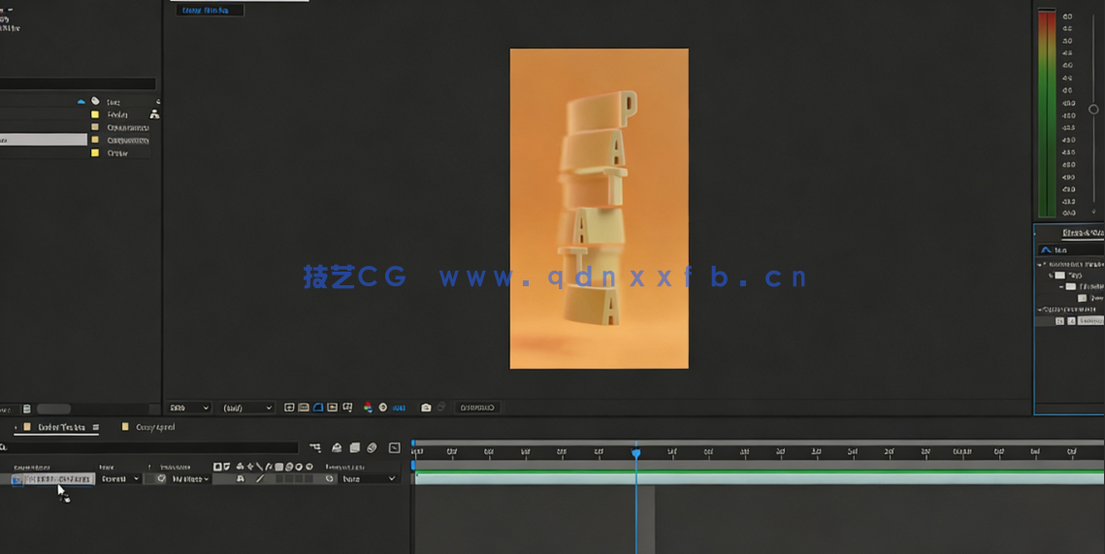Open the Graph Editor from the timeline
1105x554 pixels.
pos(395,447)
